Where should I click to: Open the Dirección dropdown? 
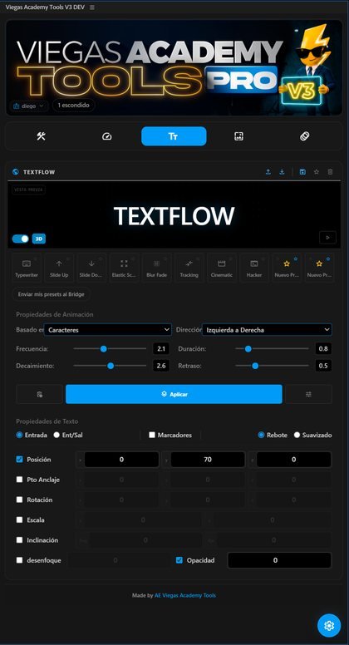coord(268,330)
